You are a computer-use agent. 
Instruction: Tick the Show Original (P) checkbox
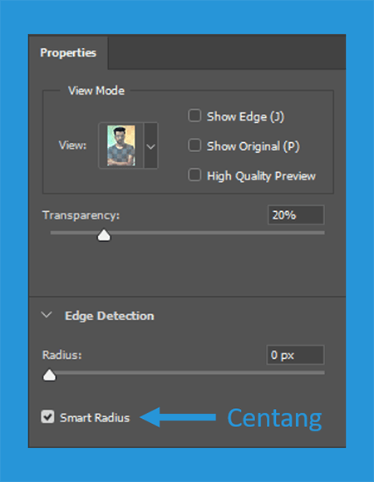pos(194,145)
